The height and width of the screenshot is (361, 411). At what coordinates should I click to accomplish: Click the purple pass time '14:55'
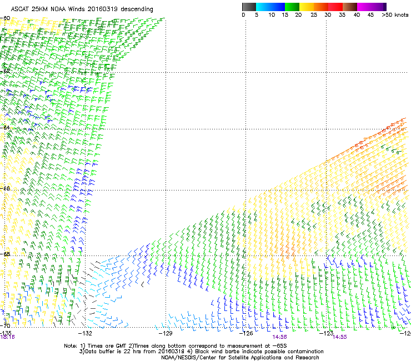point(339,337)
